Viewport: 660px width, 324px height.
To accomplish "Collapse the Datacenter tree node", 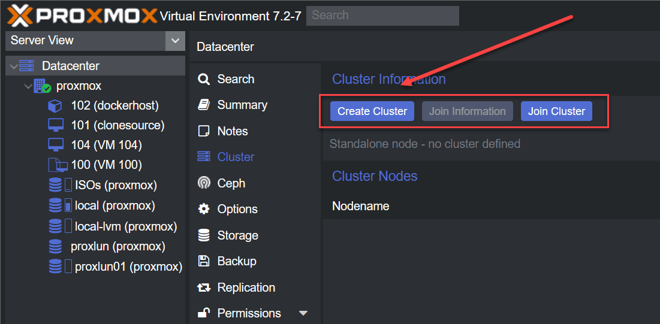I will click(13, 66).
